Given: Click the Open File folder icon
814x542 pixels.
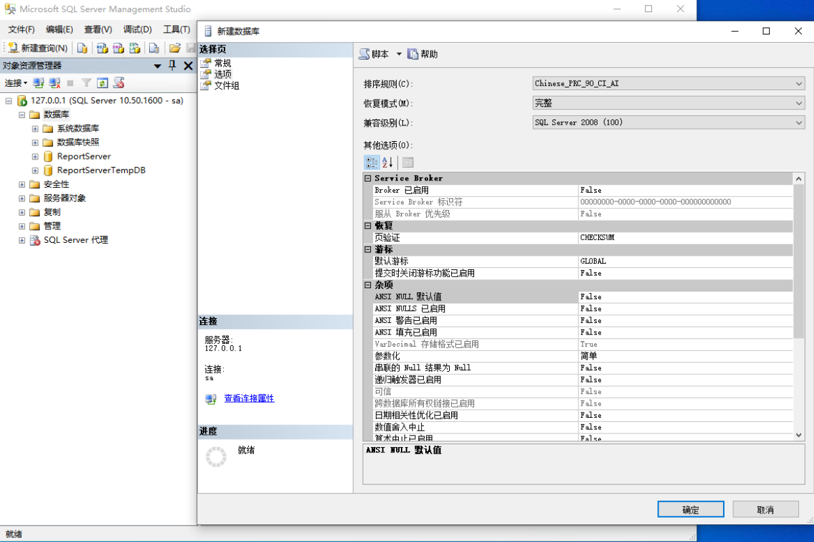Looking at the screenshot, I should tap(175, 48).
